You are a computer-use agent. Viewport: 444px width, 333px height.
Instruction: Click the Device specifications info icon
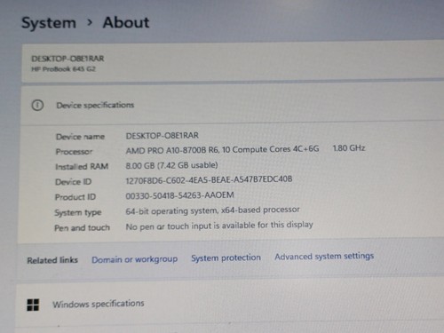pyautogui.click(x=37, y=105)
